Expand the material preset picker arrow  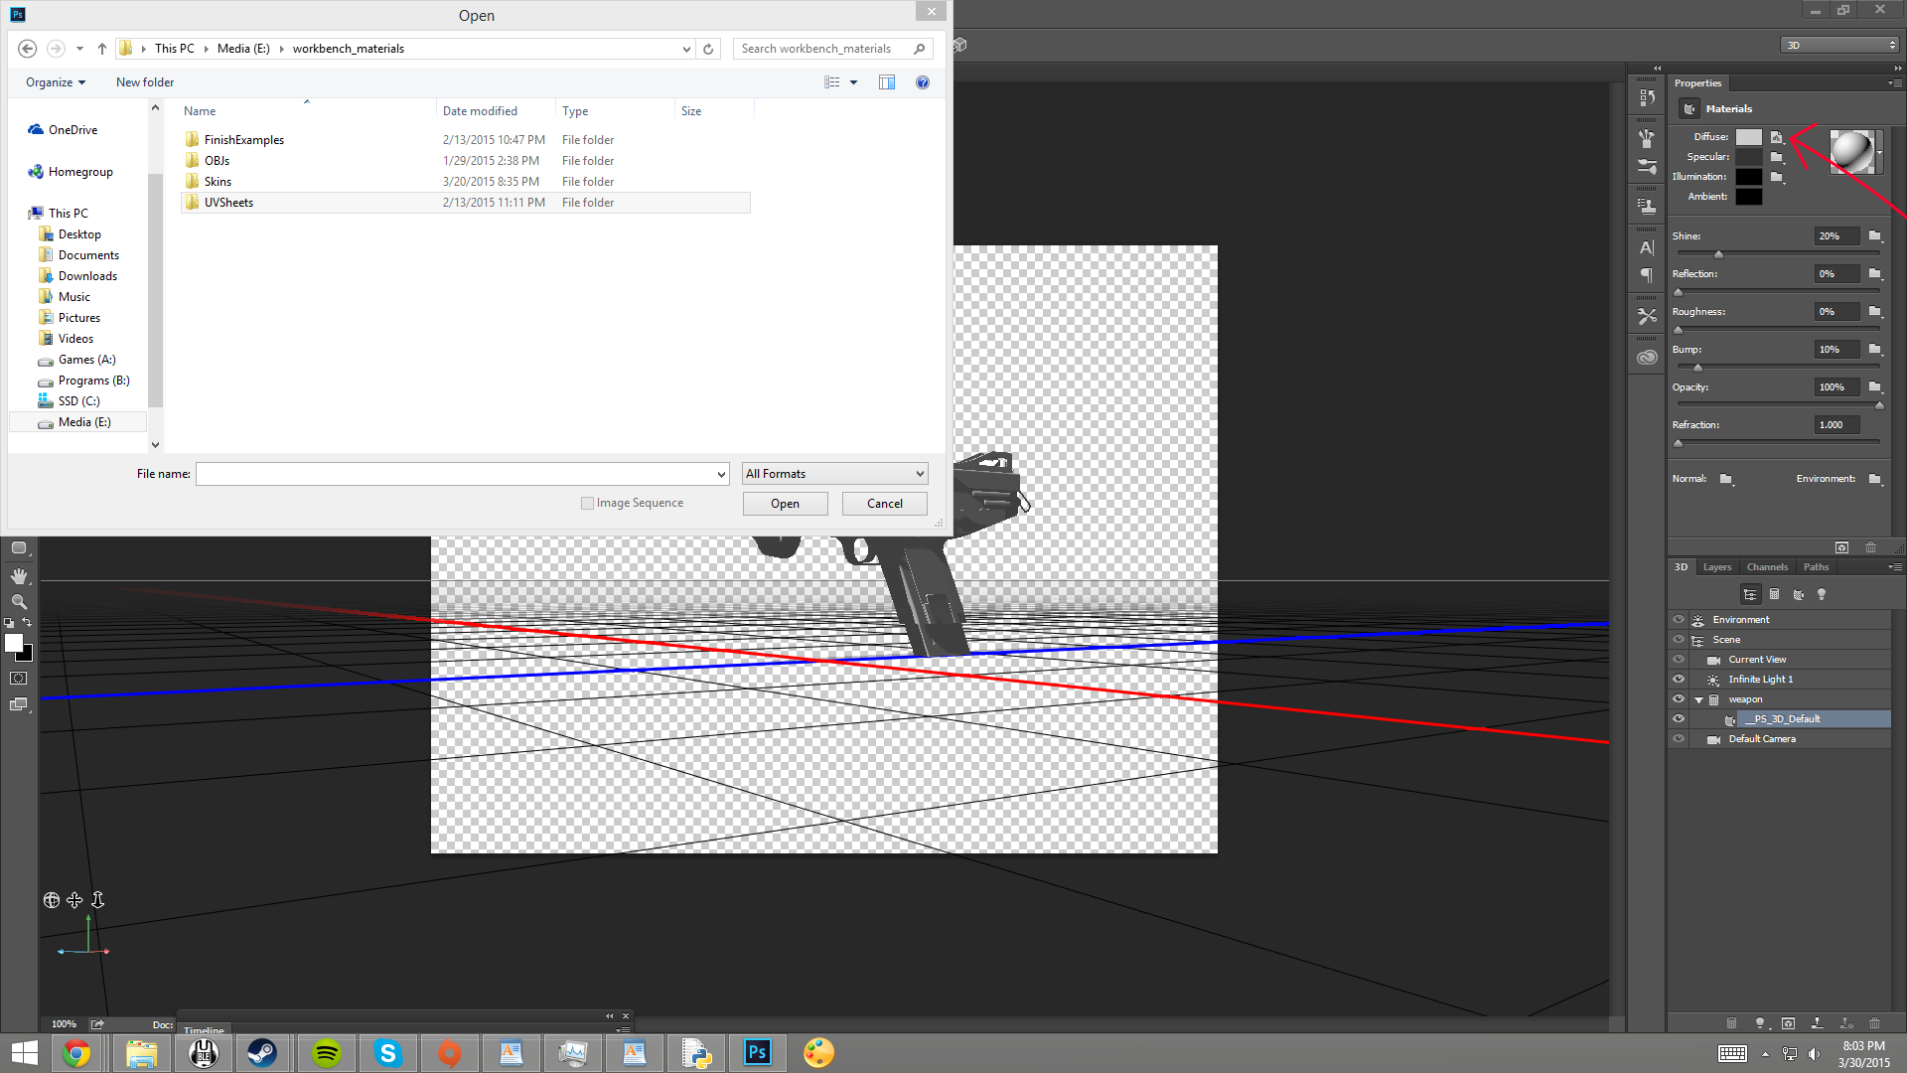tap(1879, 153)
